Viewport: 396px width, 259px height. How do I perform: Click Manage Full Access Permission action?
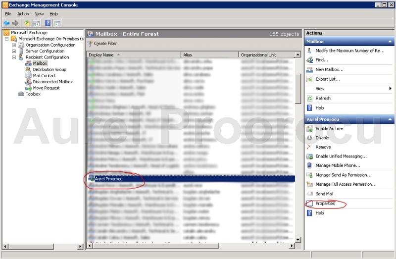pyautogui.click(x=346, y=184)
